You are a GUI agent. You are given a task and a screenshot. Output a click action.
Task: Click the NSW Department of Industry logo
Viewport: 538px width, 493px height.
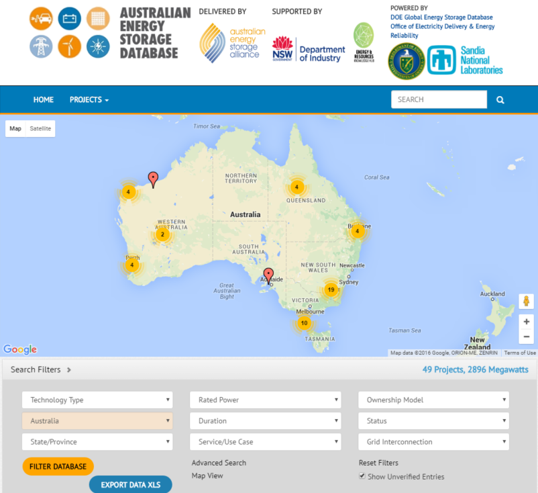tap(309, 49)
